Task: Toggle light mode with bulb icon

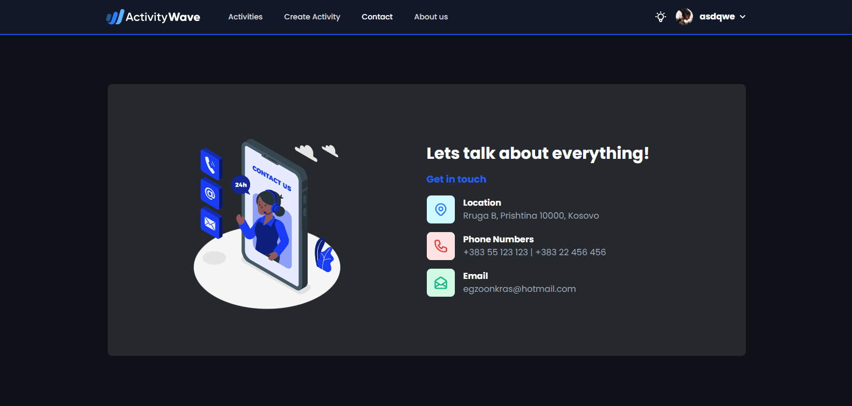Action: click(x=661, y=17)
